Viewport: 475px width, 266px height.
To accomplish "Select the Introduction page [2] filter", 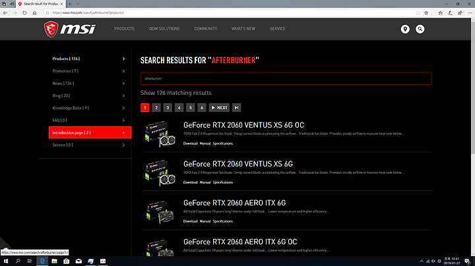I will (x=90, y=132).
